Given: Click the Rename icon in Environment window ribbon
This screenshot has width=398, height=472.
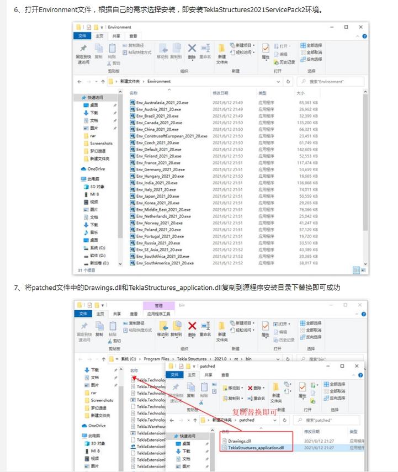Looking at the screenshot, I should click(205, 48).
